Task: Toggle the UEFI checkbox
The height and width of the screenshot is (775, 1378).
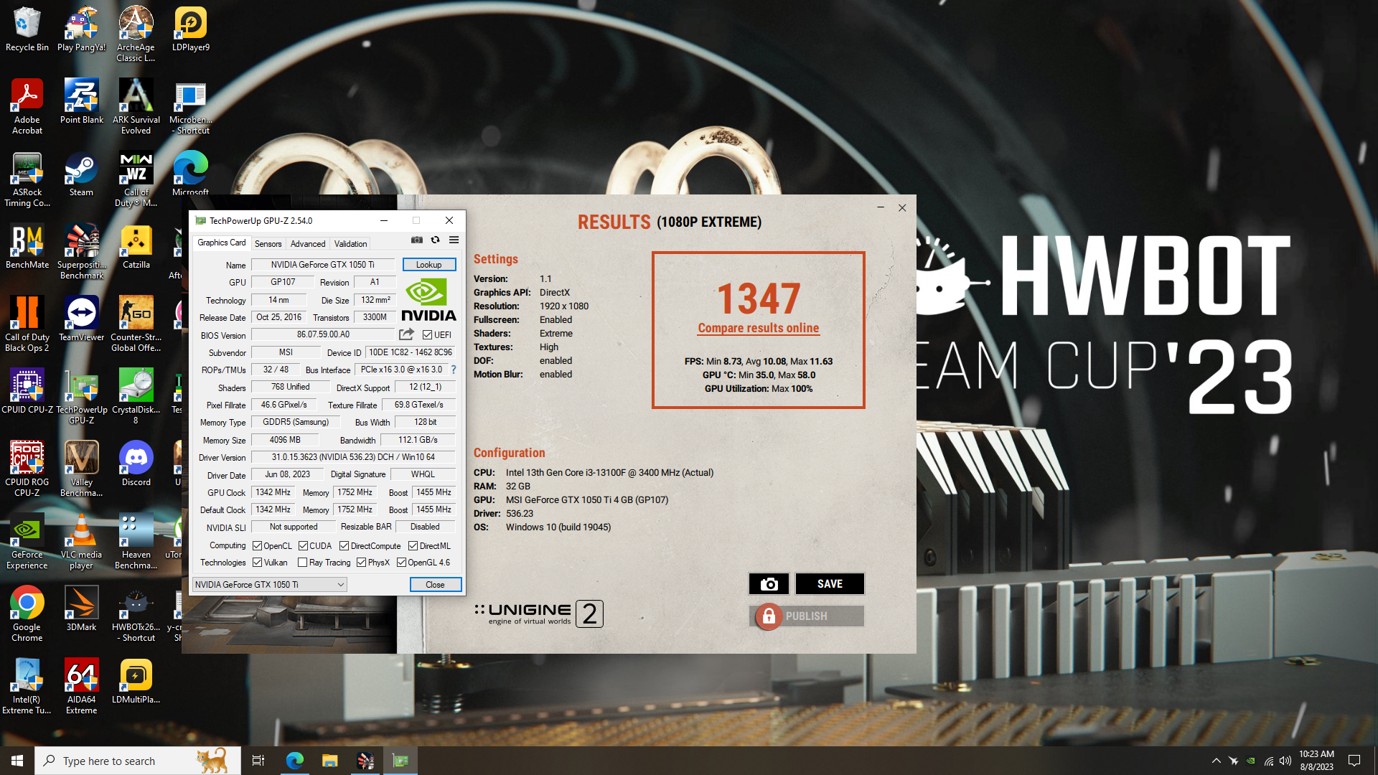Action: [x=427, y=335]
